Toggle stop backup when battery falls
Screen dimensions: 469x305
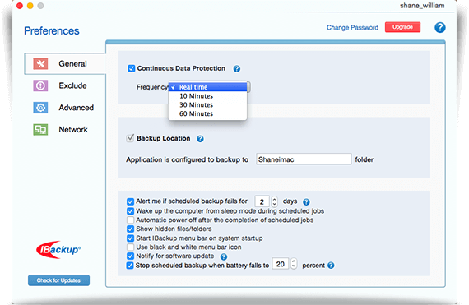point(130,266)
